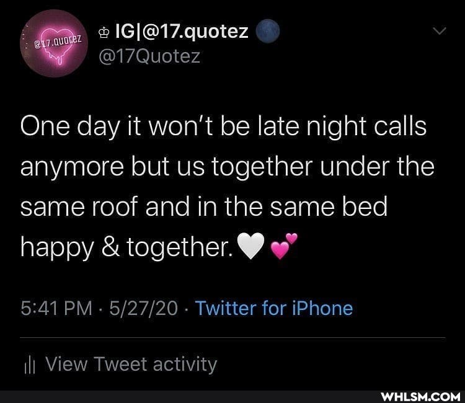
Task: Click the line "One day it won't be late night calls"
Action: (223, 126)
